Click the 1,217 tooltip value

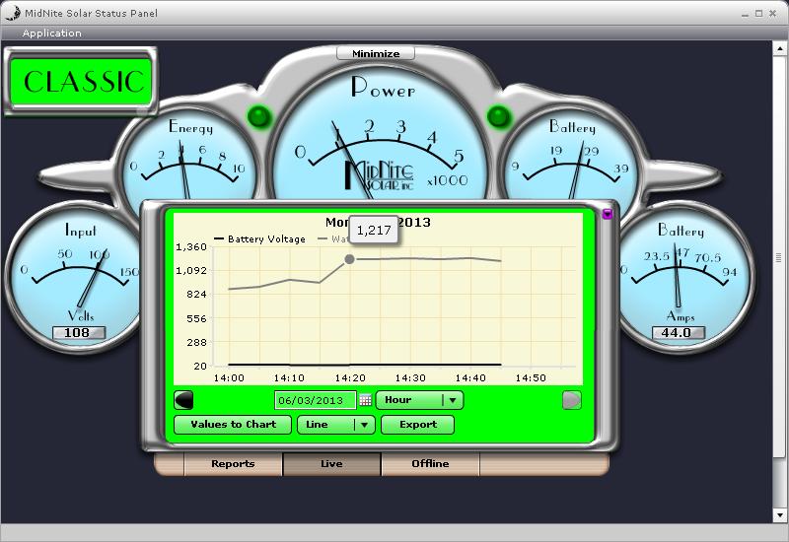[x=374, y=231]
